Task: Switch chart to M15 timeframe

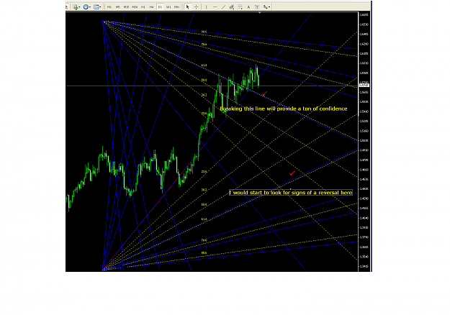Action: pos(126,7)
